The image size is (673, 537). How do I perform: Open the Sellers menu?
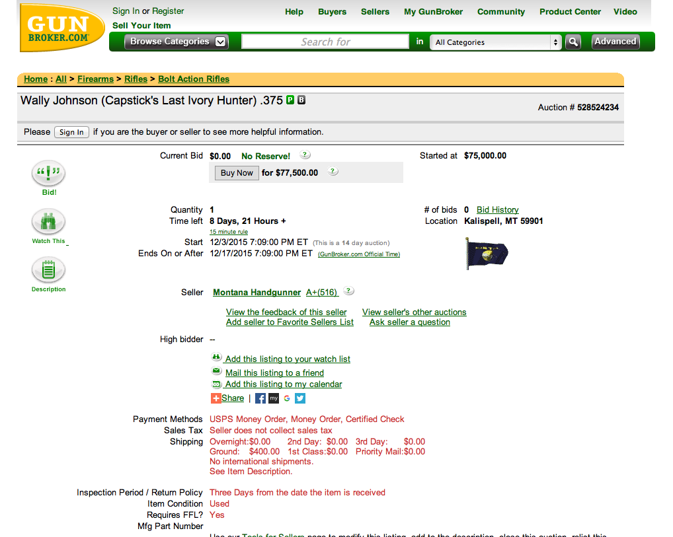[x=375, y=12]
